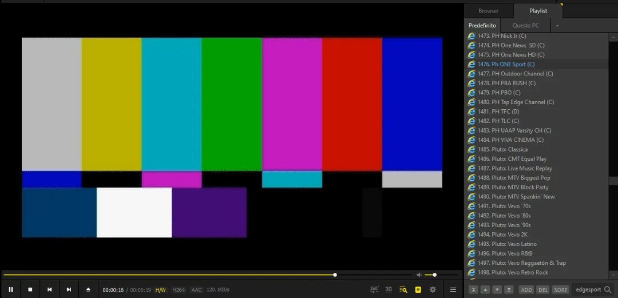Select 1473. PH Nick Jr (C)

pos(536,36)
